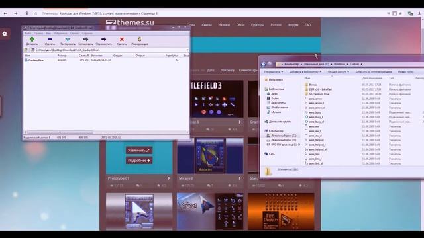Click the Информация (Info) icon in archiver
Screen dimensions: 424x238
pos(140,40)
